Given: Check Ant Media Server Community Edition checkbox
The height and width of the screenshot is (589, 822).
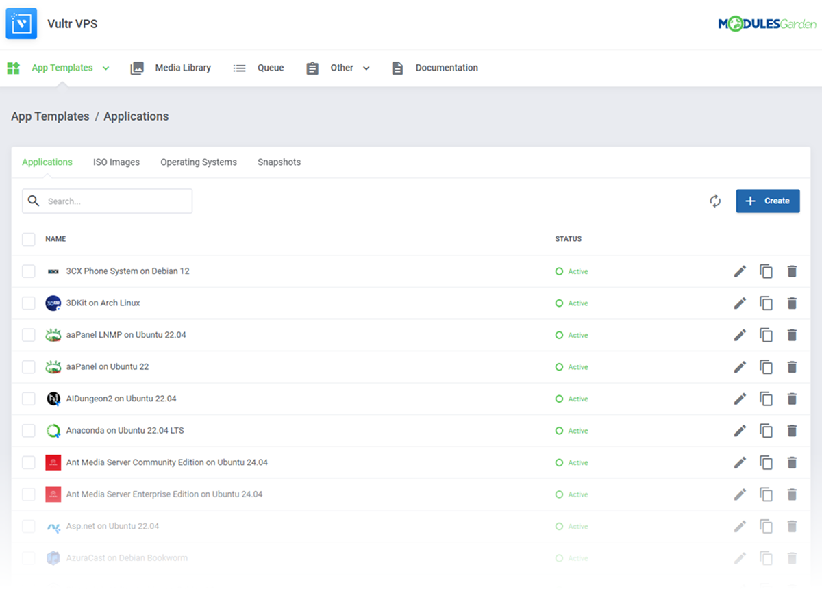Looking at the screenshot, I should [29, 462].
